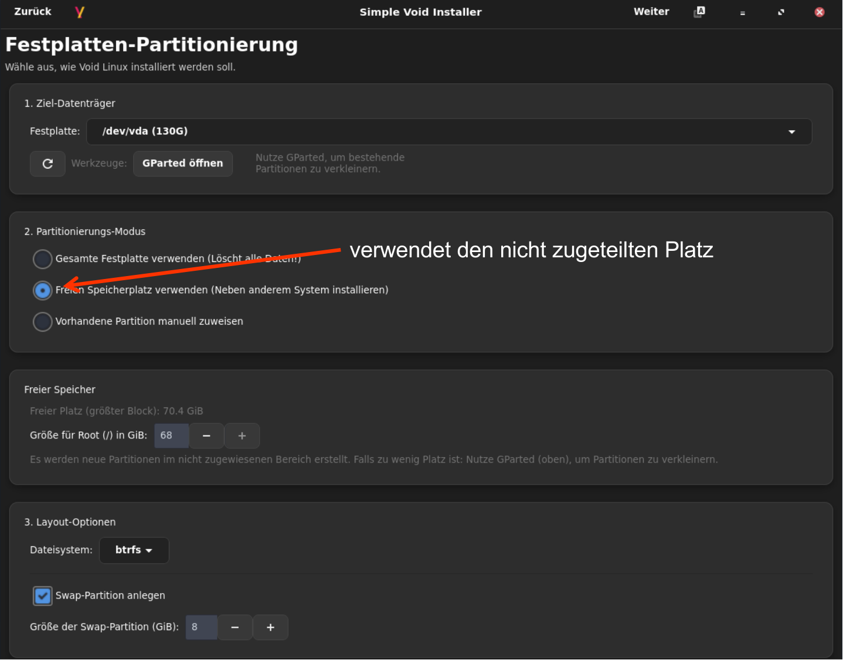This screenshot has height=660, width=843.
Task: Click the Void installer Y logo
Action: point(80,12)
